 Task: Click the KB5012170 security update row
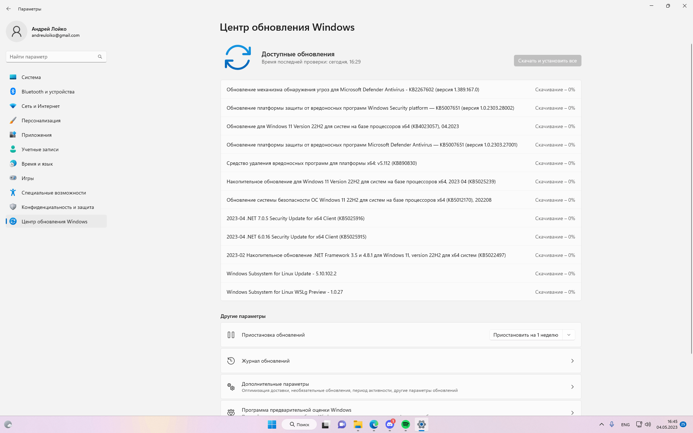pos(401,200)
